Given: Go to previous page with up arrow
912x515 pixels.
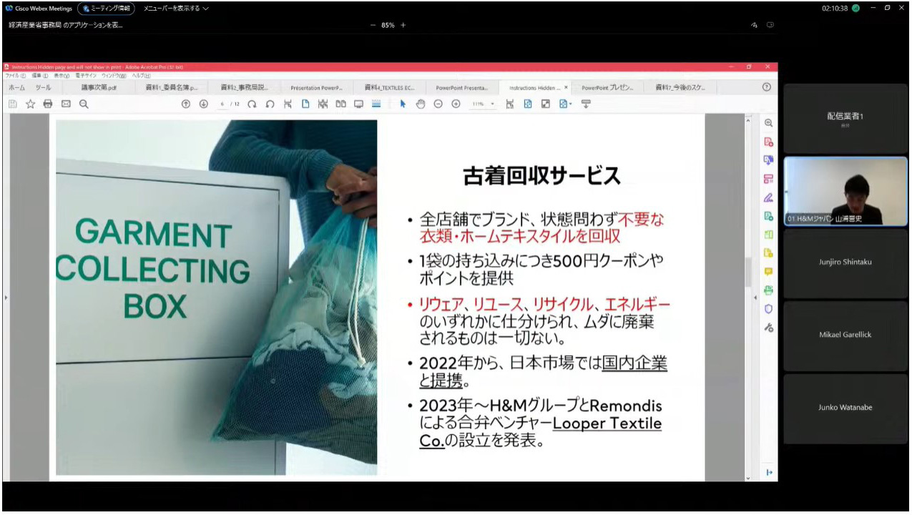Looking at the screenshot, I should pyautogui.click(x=186, y=104).
